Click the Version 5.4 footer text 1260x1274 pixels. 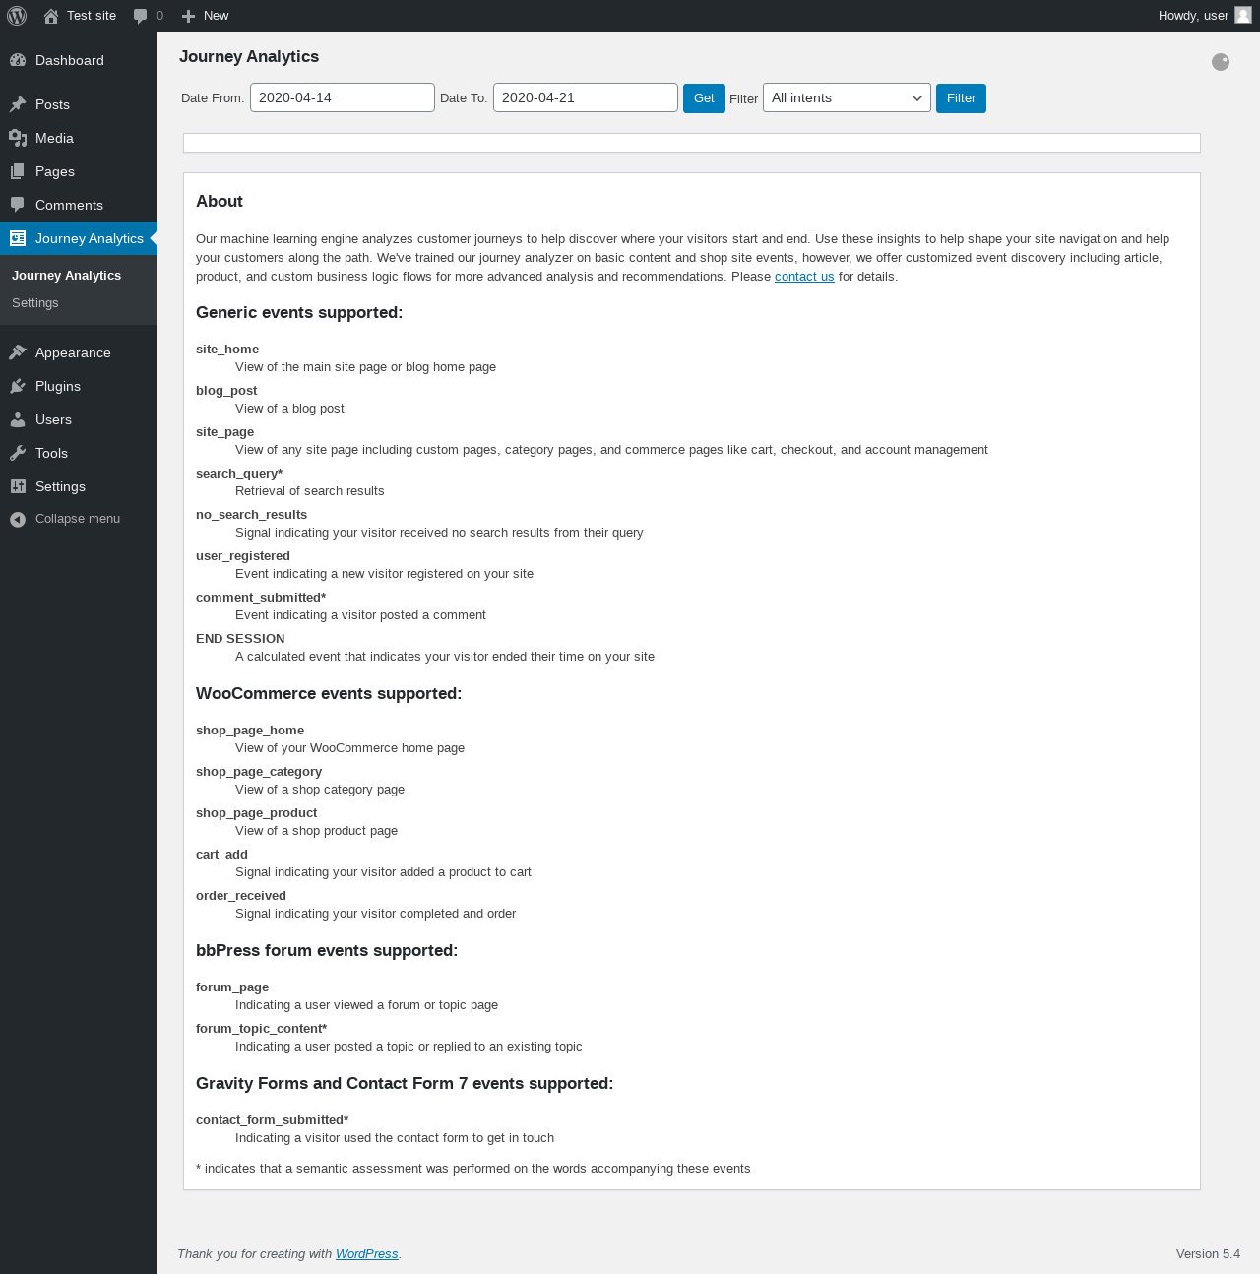tap(1208, 1254)
